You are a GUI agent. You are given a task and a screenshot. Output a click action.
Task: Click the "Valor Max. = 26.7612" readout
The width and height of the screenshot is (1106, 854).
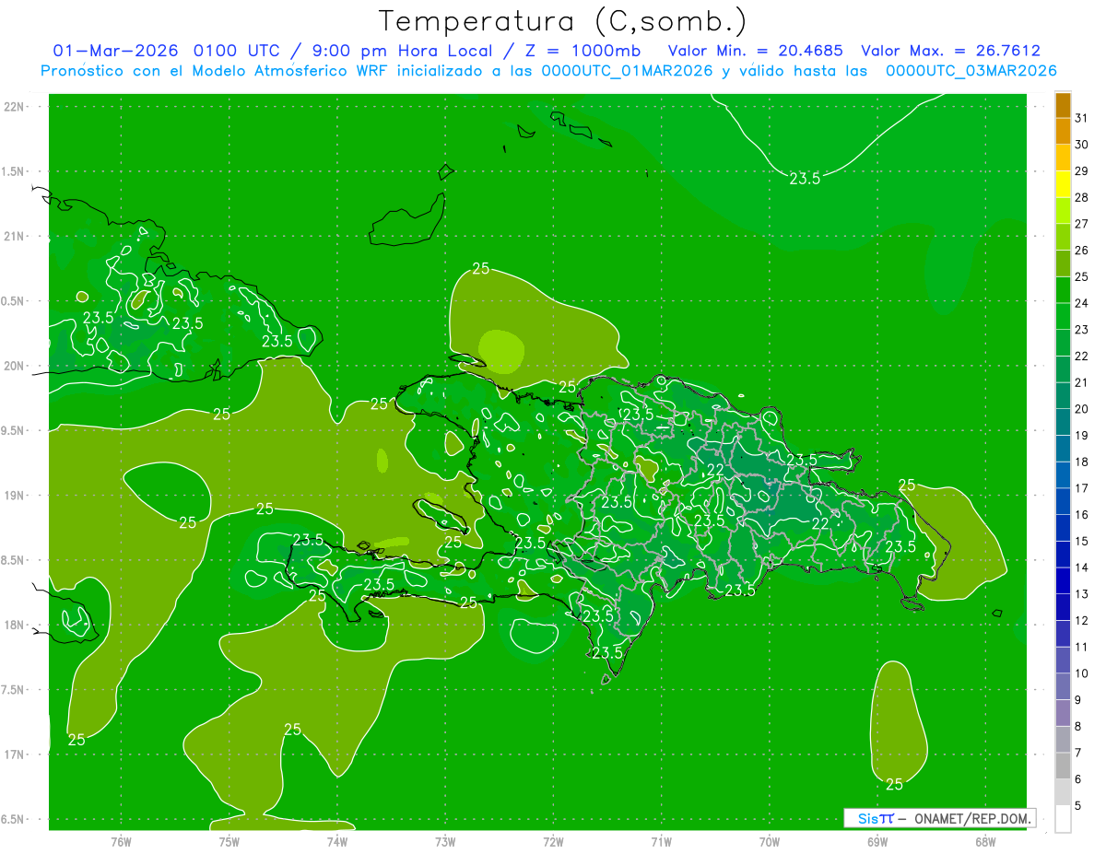pyautogui.click(x=950, y=51)
